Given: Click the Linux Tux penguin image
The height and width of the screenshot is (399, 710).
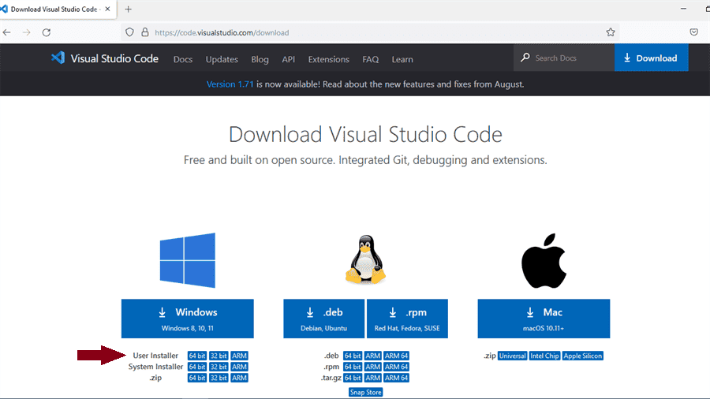Looking at the screenshot, I should click(x=365, y=259).
